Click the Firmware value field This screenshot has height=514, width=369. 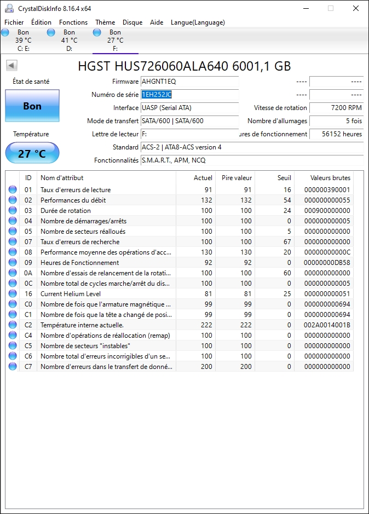pos(189,82)
